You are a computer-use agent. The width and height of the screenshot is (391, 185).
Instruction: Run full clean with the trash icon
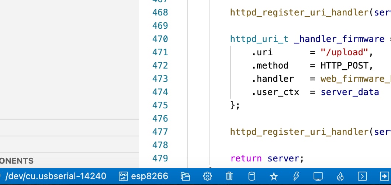tap(229, 176)
